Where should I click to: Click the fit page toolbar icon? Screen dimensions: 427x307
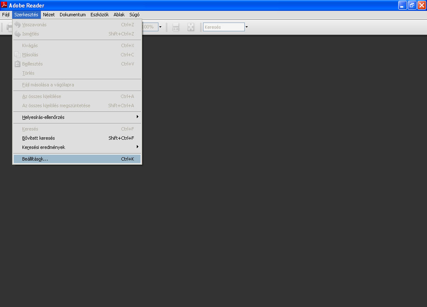191,27
